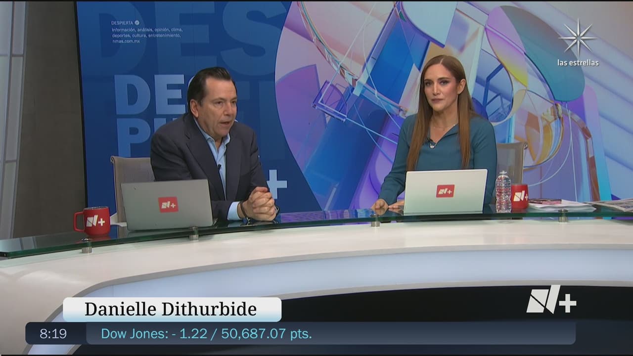Click the 'Dow Jones: - 1.22 / 50,687.07 pts.' ticker
Viewport: 633px width, 356px height.
[x=206, y=334]
